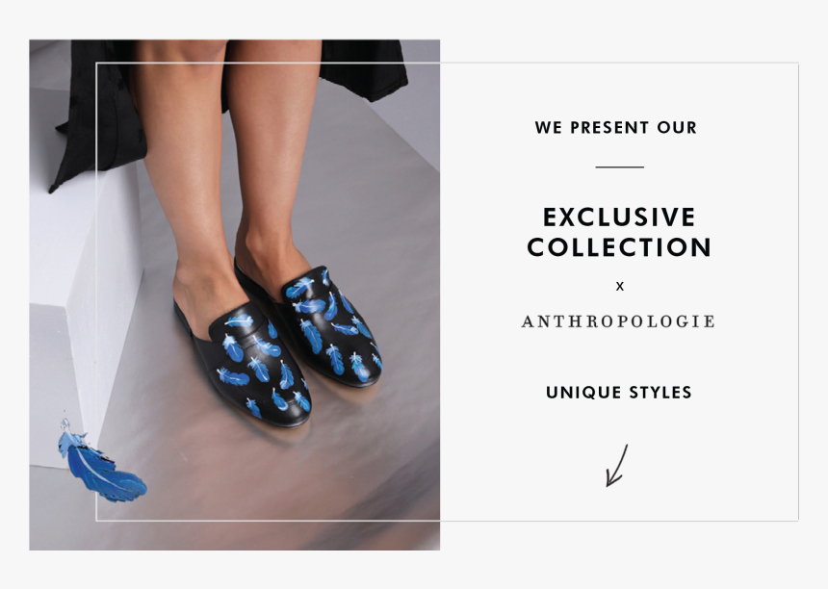The height and width of the screenshot is (589, 828).
Task: Click the UNIQUE STYLES text
Action: coord(619,393)
